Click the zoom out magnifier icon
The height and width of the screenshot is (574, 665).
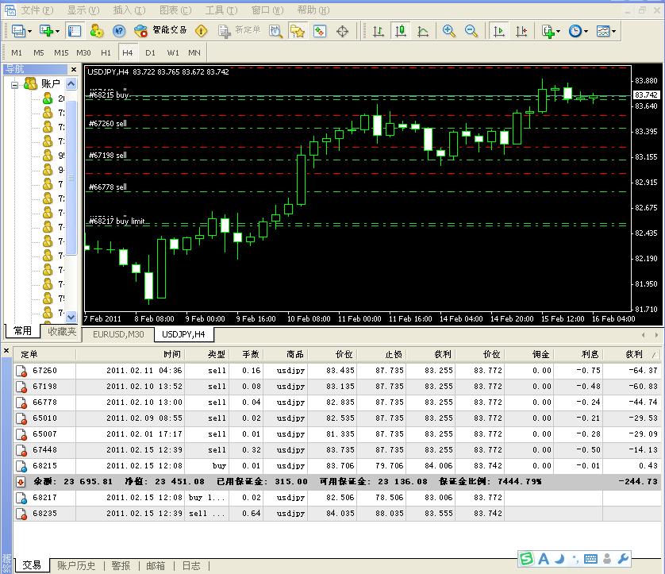[x=471, y=31]
